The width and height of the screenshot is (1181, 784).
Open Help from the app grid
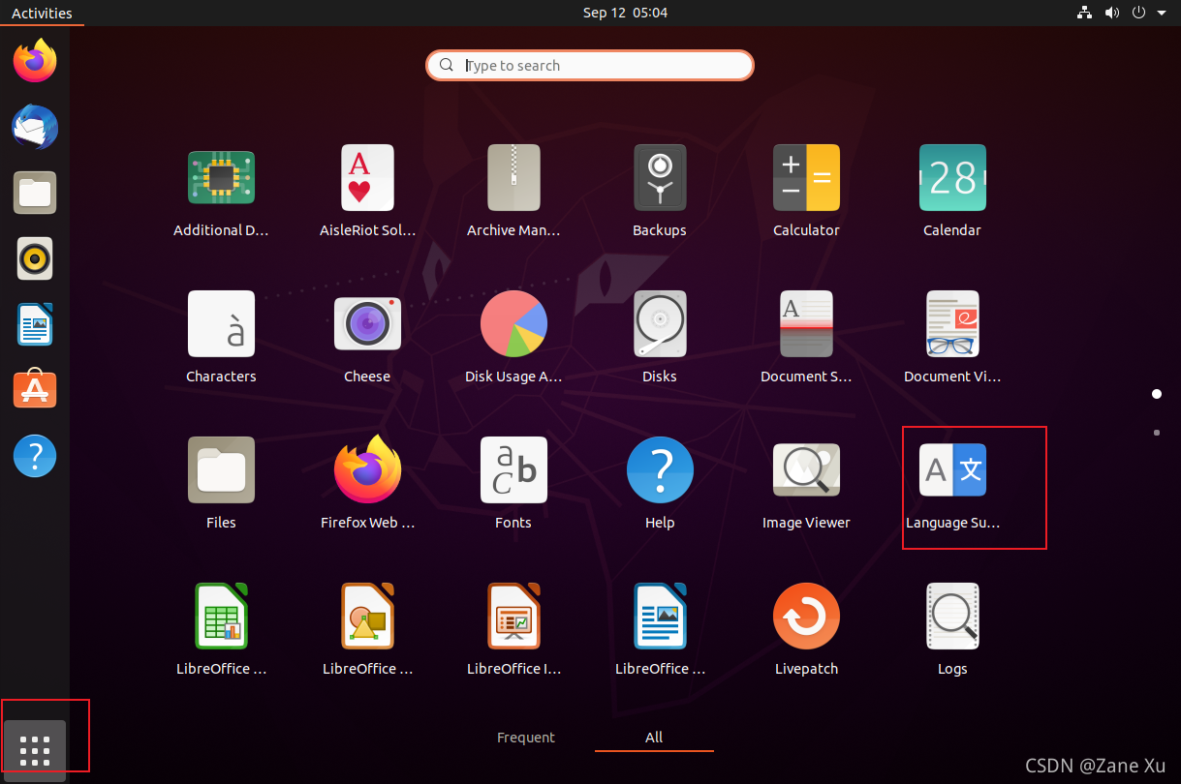(660, 470)
